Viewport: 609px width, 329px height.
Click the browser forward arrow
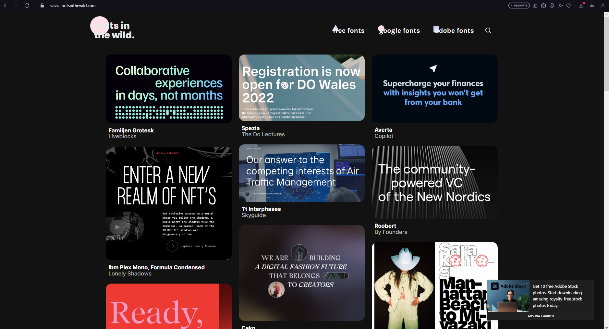pyautogui.click(x=16, y=6)
